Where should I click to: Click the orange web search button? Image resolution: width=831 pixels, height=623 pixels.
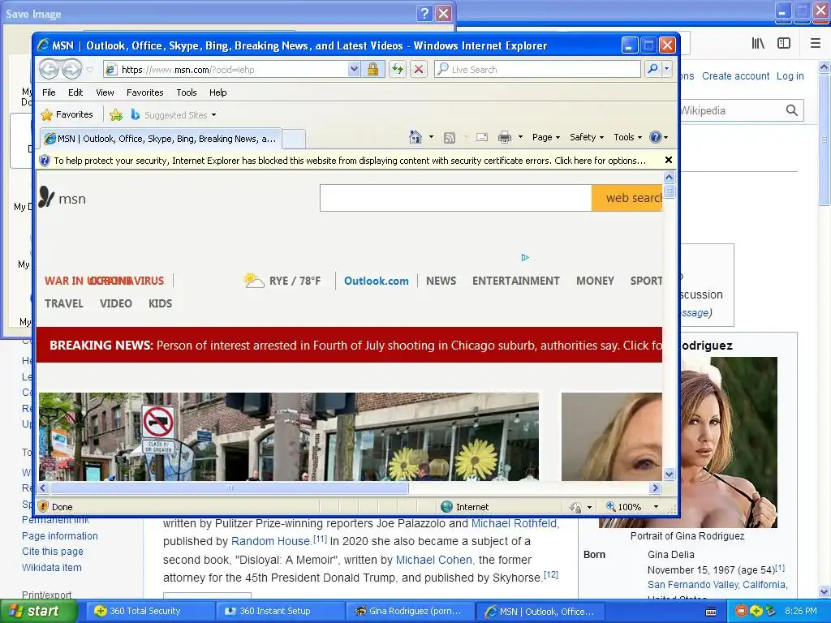627,198
